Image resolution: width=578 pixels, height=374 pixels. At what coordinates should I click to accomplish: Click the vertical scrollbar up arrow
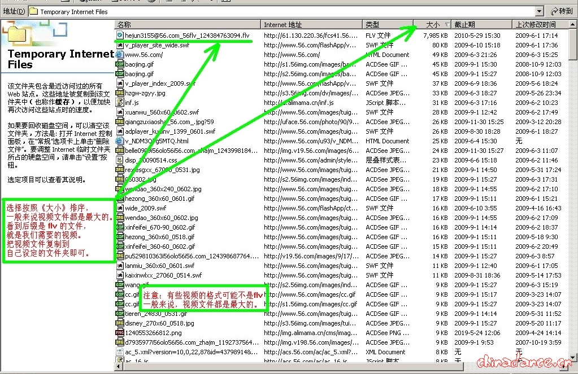point(573,25)
